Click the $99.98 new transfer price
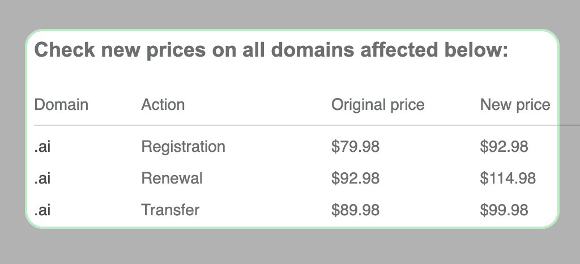The height and width of the screenshot is (264, 580). [504, 210]
